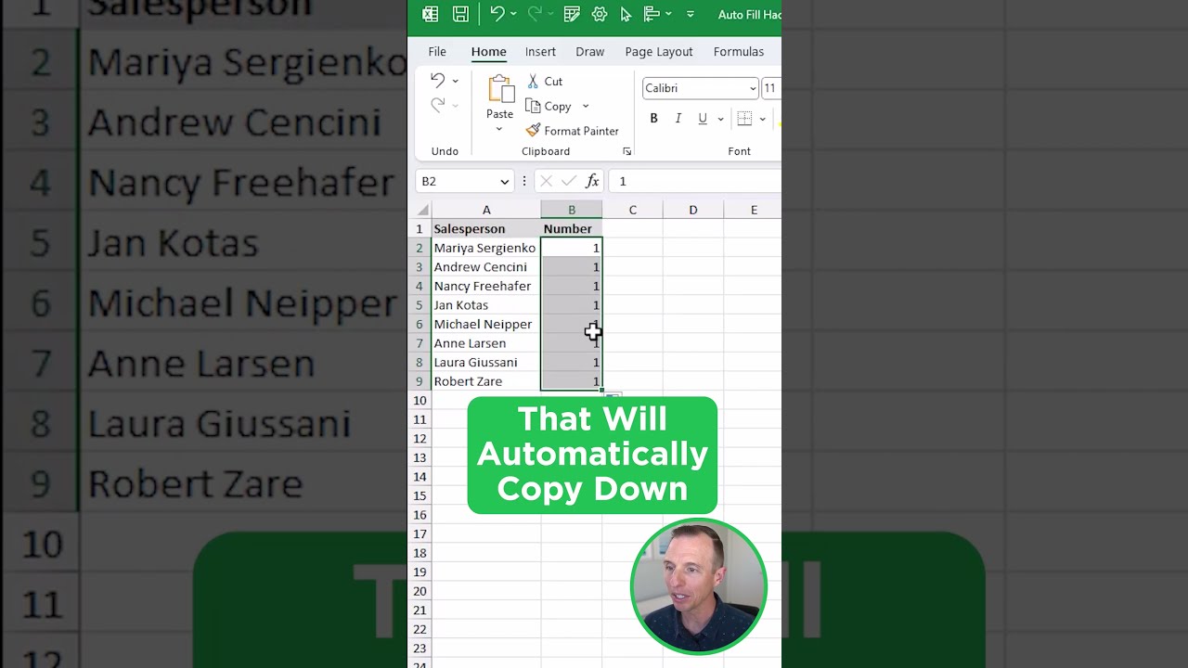
Task: Save the workbook with the floppy disk icon
Action: [460, 14]
